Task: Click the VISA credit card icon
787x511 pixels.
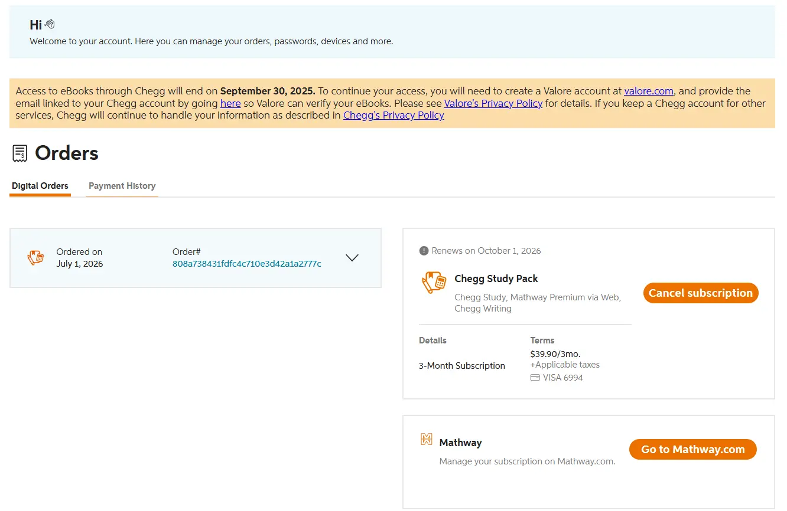Action: [x=535, y=378]
